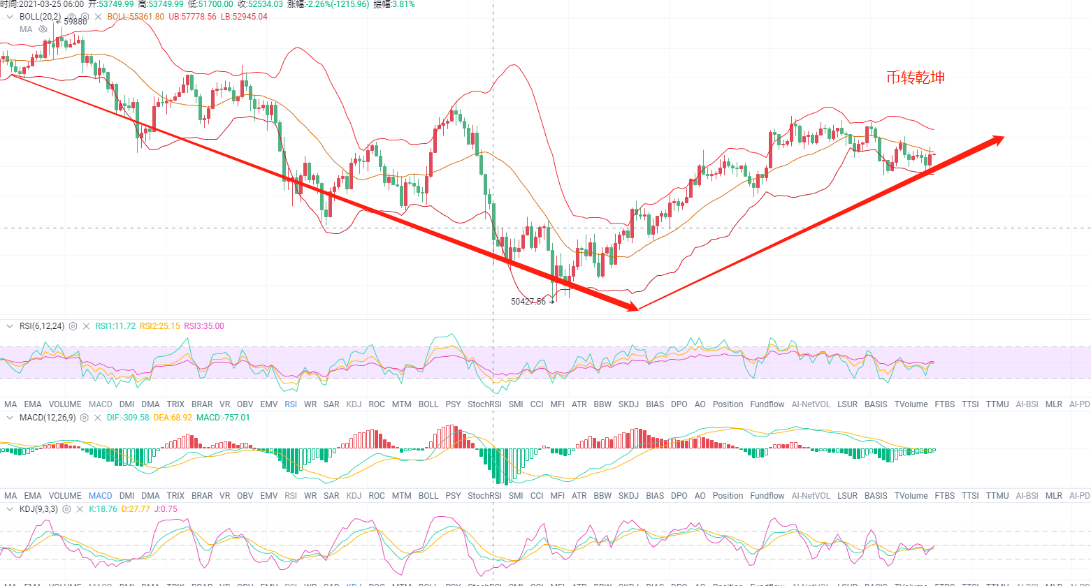Viewport: 1091px width, 586px height.
Task: Select DPO tab in row under MACD chart
Action: (679, 496)
